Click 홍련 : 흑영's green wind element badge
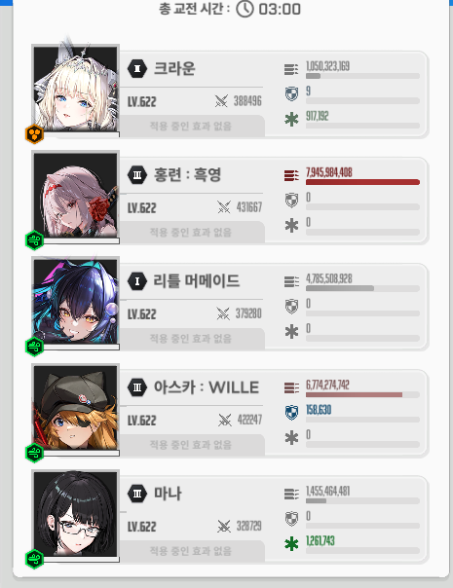Screen dimensions: 453x588 (x=34, y=240)
